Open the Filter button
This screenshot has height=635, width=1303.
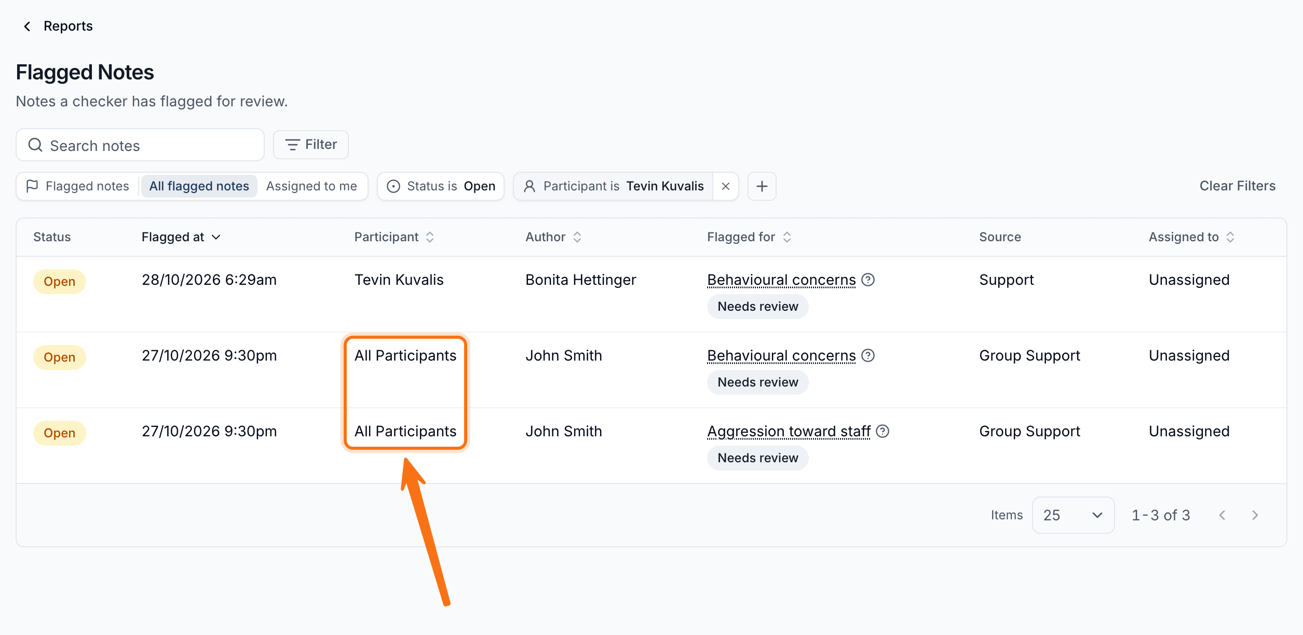click(x=311, y=145)
